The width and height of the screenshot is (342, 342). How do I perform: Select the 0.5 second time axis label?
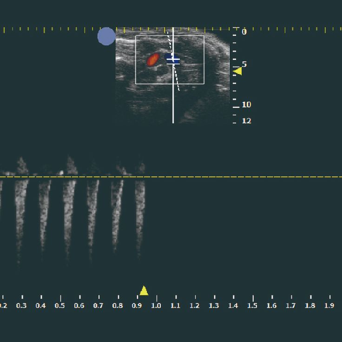(x=60, y=305)
